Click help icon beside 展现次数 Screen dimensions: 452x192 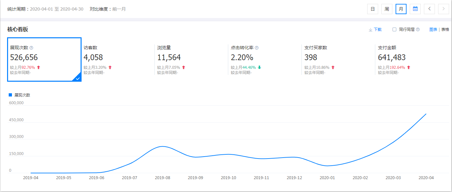[x=31, y=48]
